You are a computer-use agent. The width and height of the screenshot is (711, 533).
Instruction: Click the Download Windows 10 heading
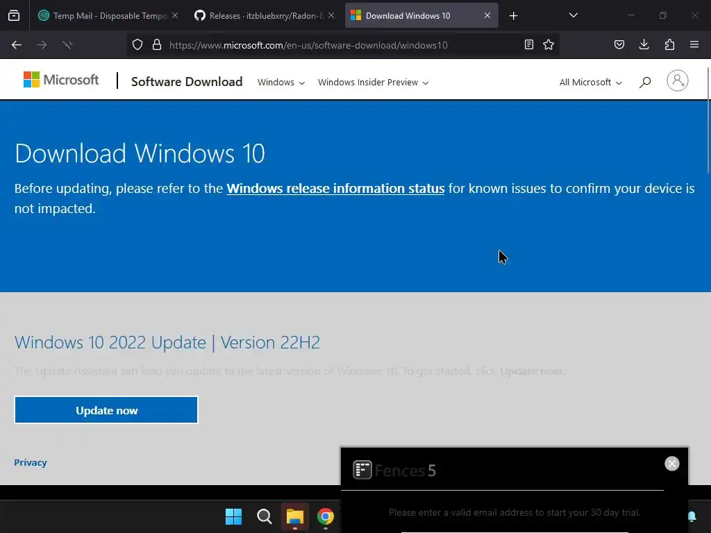pos(140,153)
